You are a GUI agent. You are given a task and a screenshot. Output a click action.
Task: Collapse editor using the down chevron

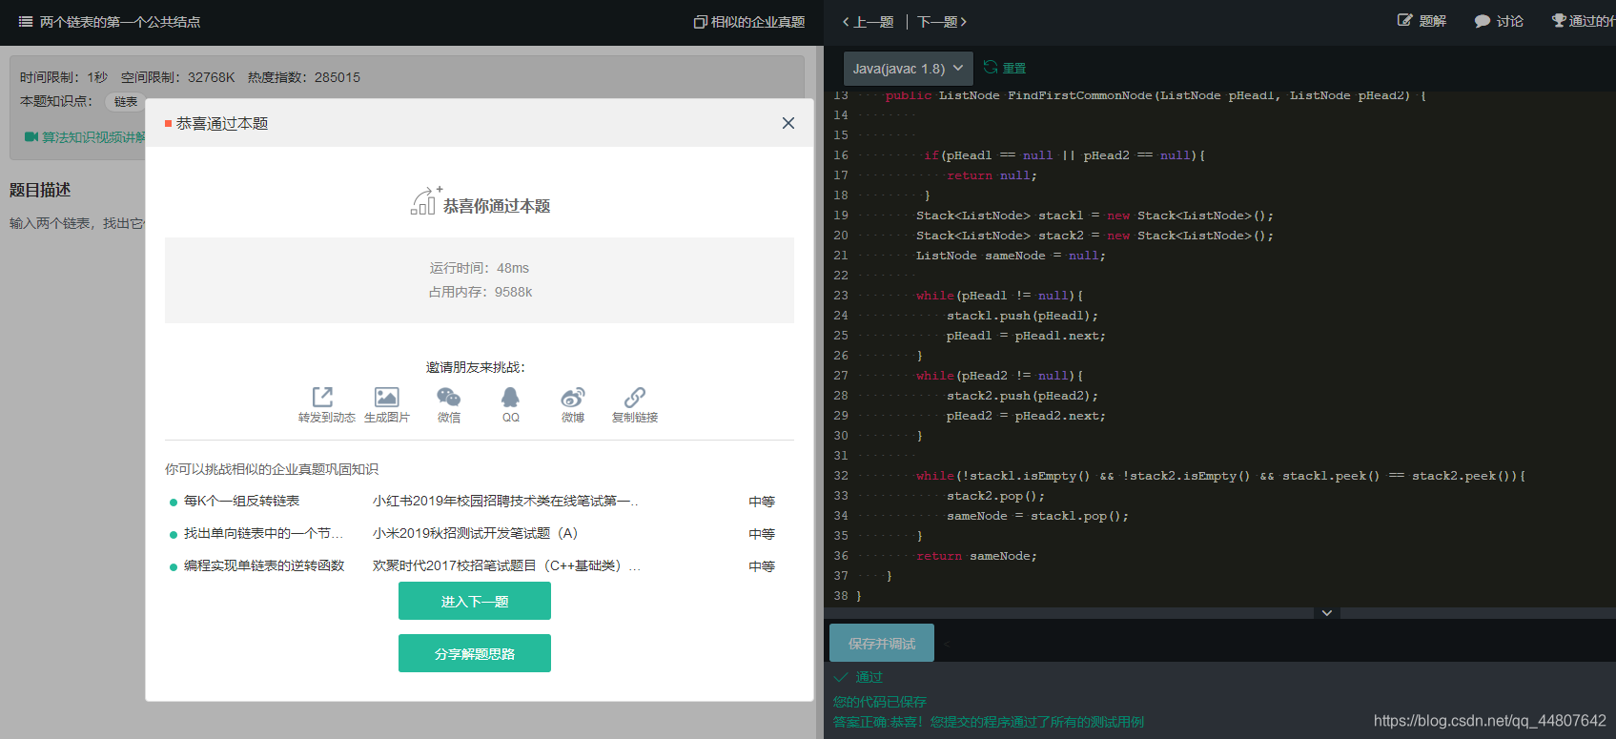[x=1327, y=613]
